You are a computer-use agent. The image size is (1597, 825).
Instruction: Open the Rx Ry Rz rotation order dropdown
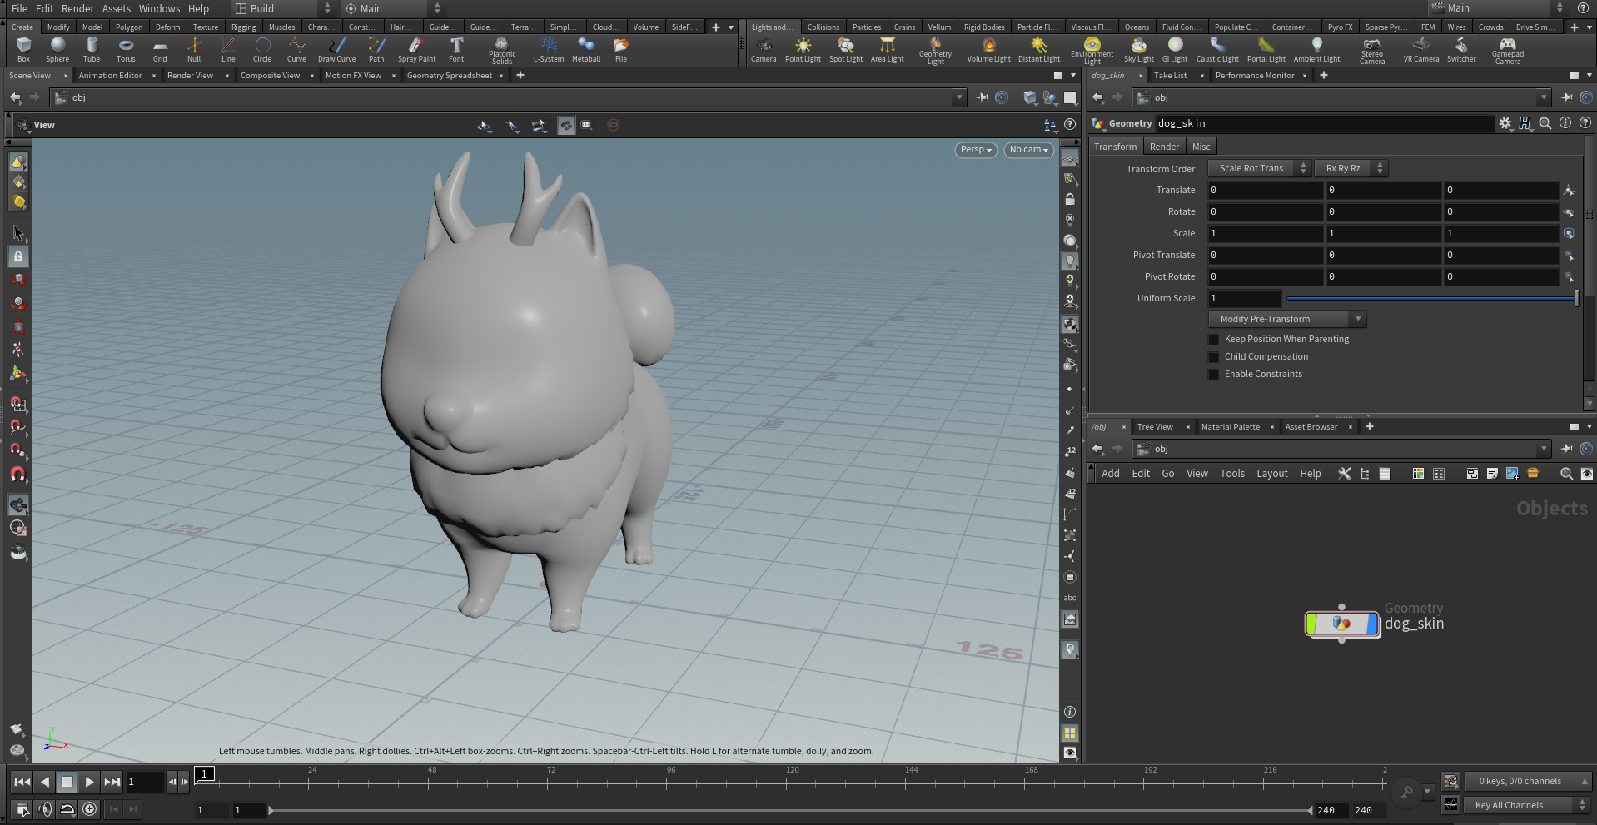tap(1351, 168)
